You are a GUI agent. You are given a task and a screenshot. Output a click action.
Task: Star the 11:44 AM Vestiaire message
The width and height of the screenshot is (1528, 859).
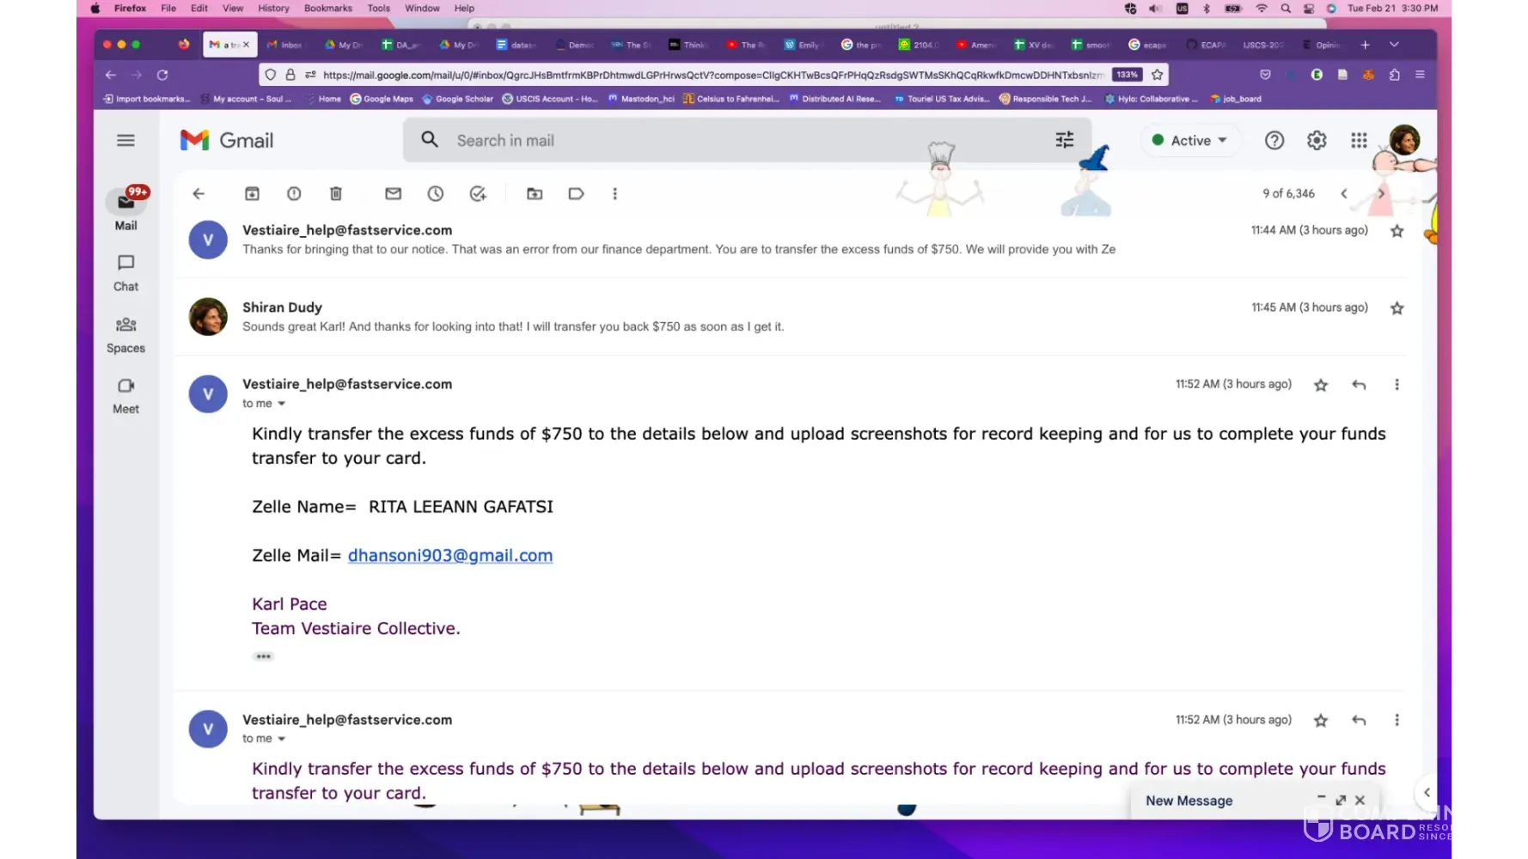click(x=1397, y=231)
